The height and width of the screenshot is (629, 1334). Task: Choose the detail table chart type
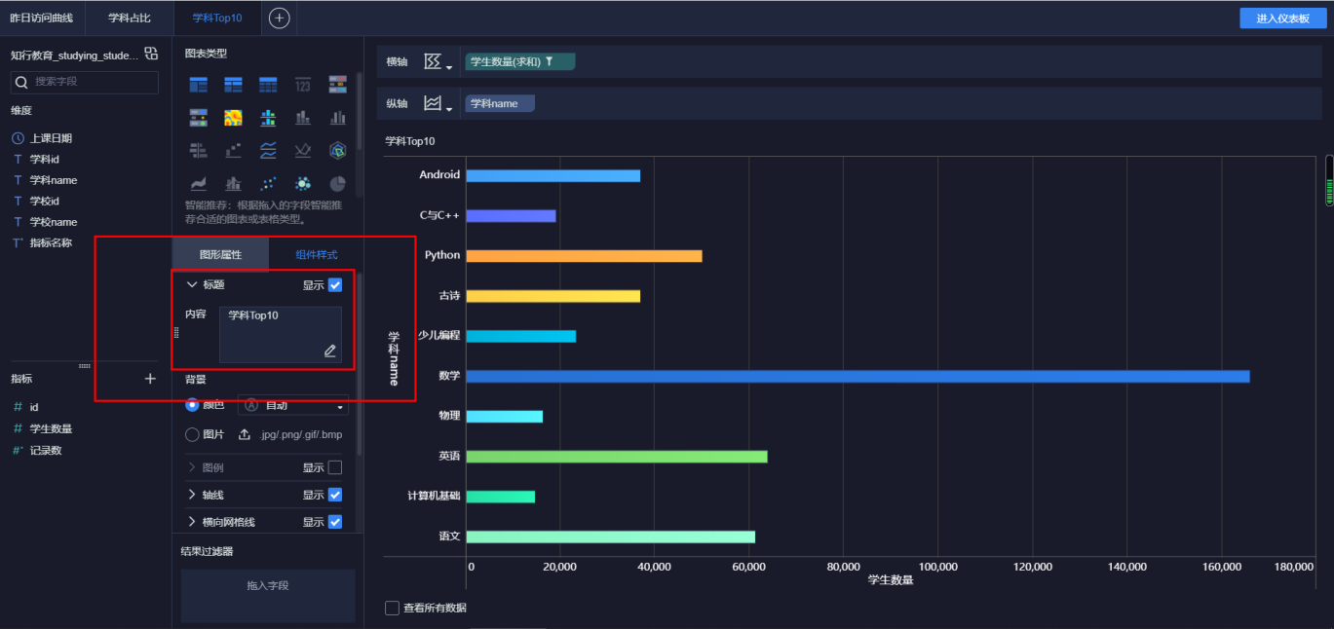[x=268, y=85]
